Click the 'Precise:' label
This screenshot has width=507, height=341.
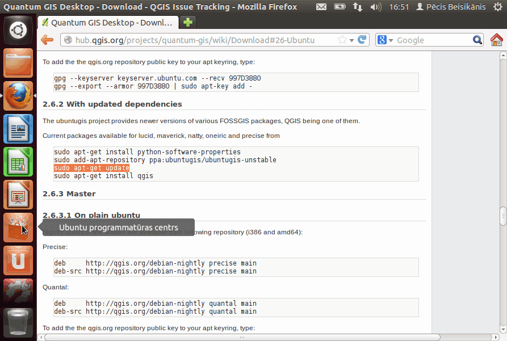55,247
